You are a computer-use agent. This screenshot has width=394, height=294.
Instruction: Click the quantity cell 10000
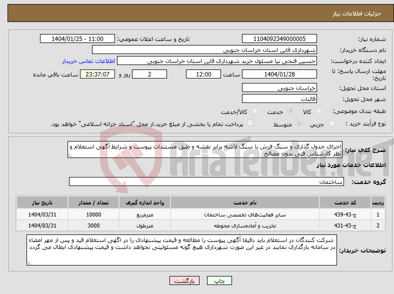[93, 214]
